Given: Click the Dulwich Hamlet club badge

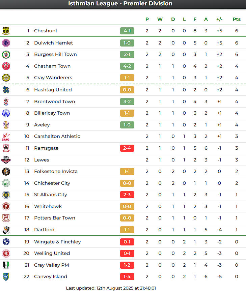Looking at the screenshot, I should pos(6,43).
